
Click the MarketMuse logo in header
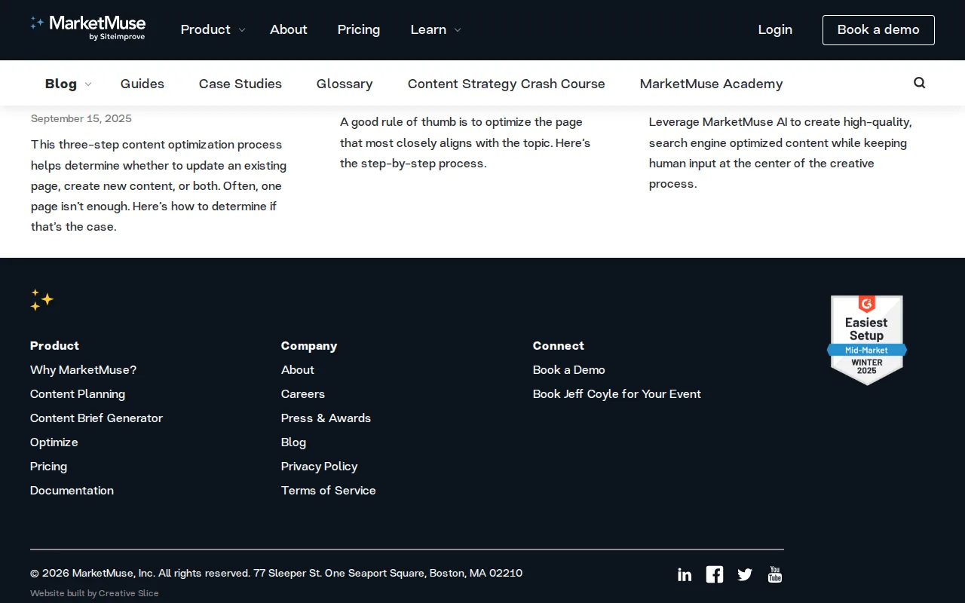tap(87, 28)
